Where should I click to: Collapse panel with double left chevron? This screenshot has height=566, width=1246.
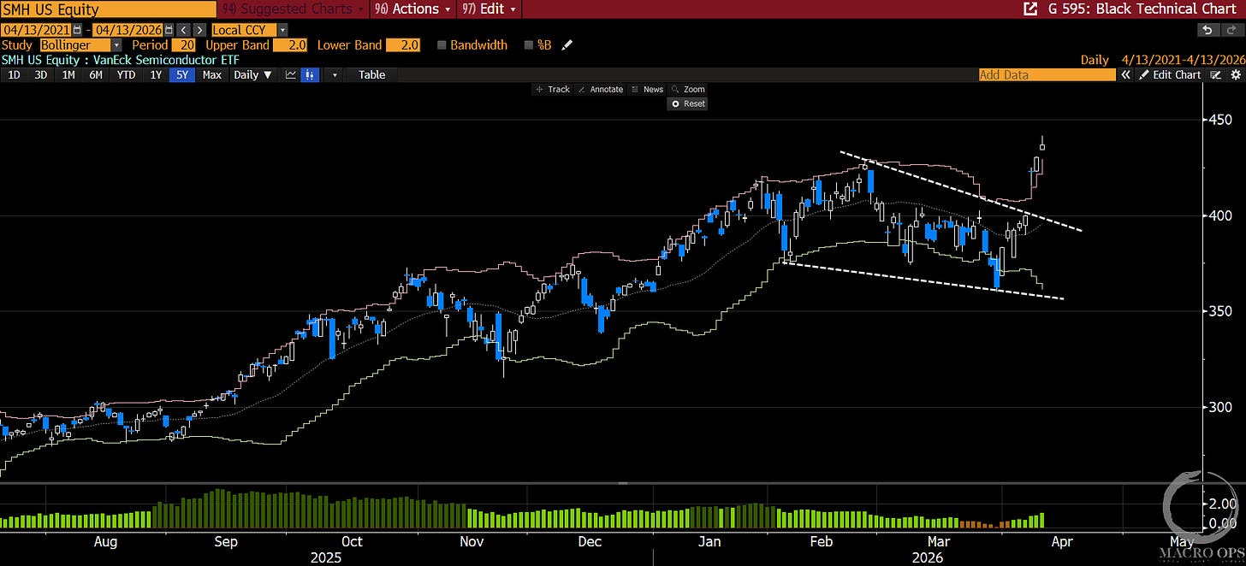tap(1124, 75)
